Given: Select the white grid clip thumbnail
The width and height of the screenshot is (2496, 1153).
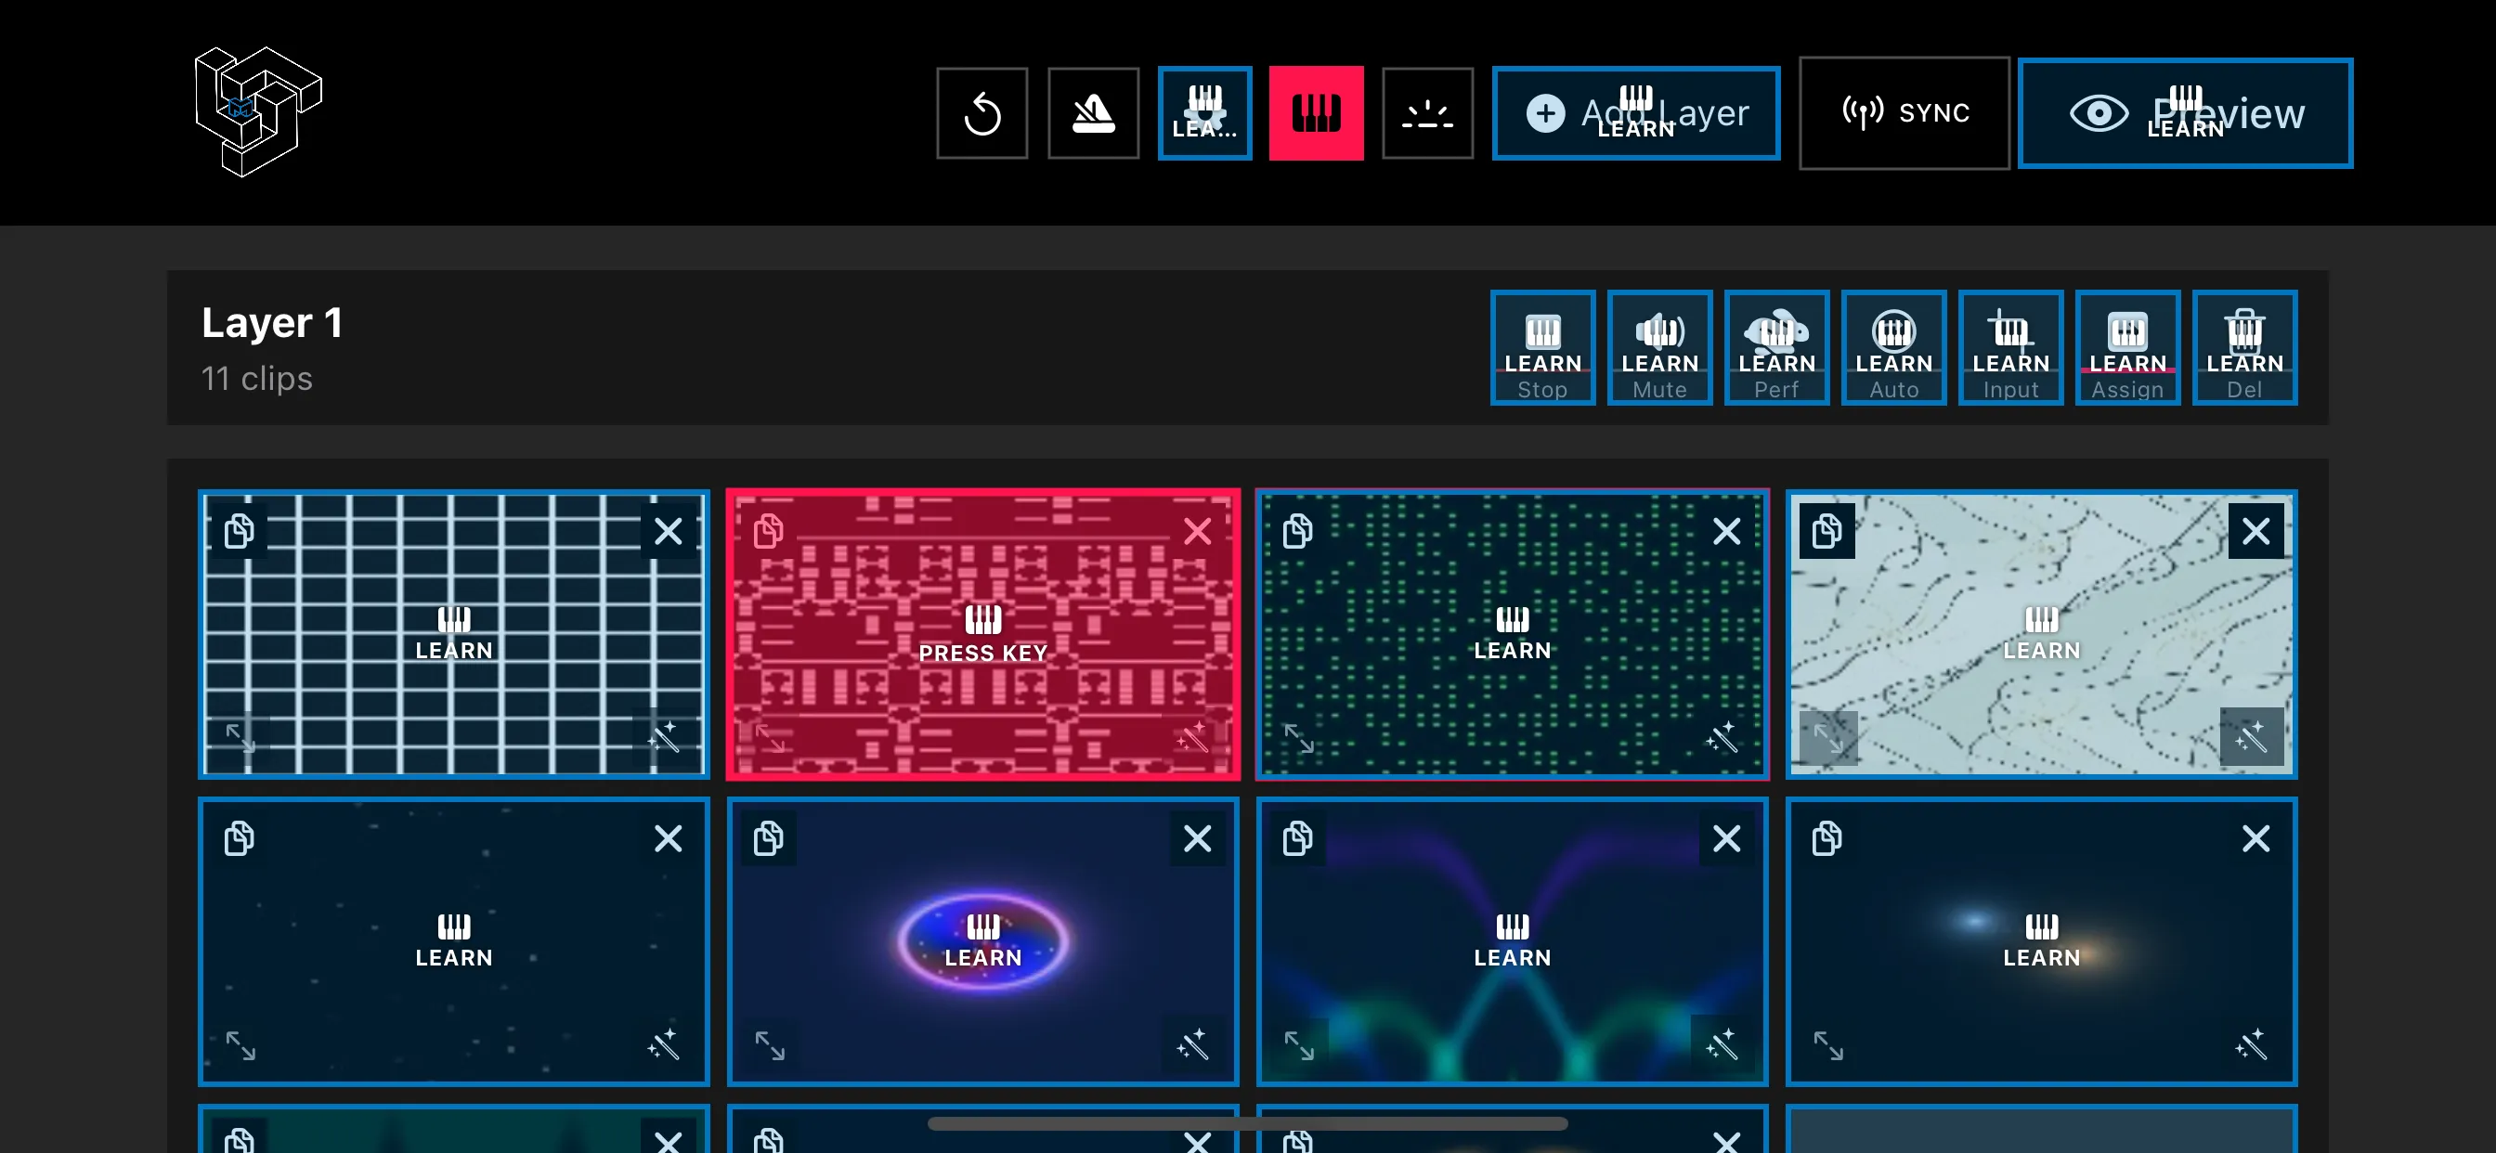Looking at the screenshot, I should 453,635.
